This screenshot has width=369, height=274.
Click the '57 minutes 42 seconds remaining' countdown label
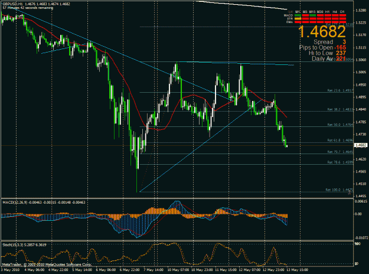pyautogui.click(x=28, y=8)
